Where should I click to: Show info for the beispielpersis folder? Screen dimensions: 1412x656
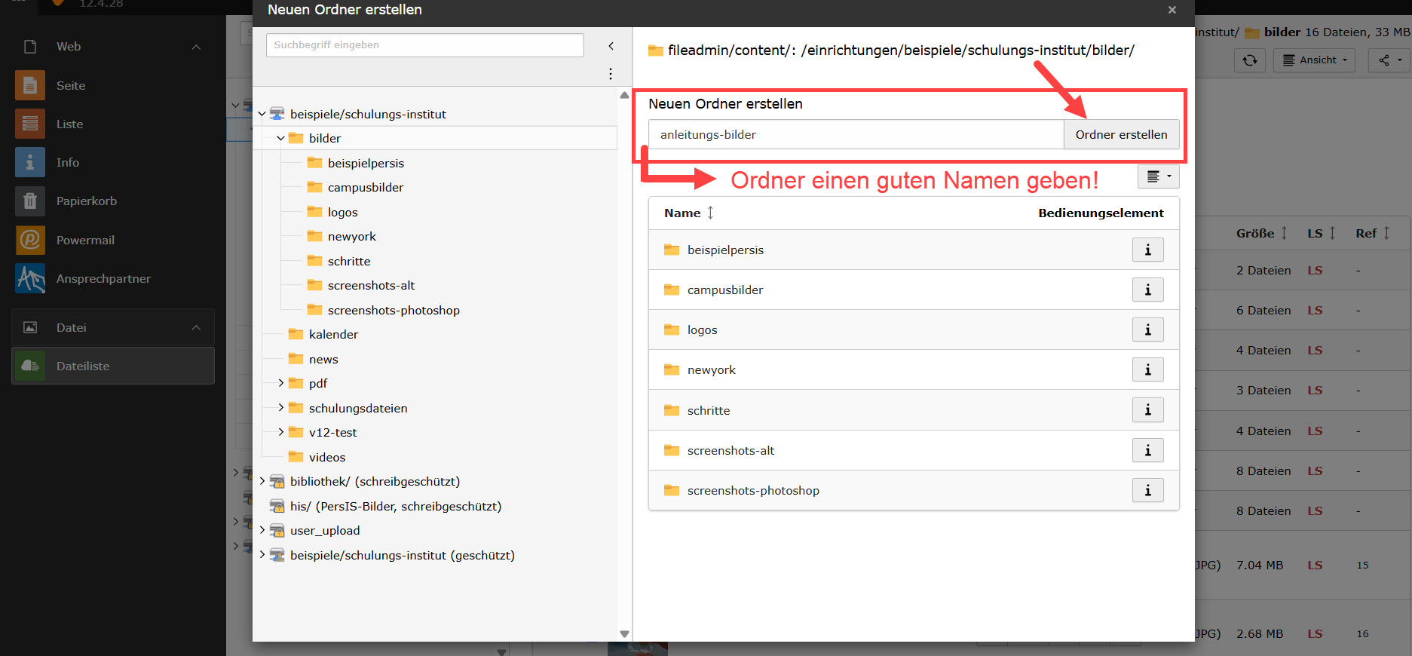point(1147,250)
